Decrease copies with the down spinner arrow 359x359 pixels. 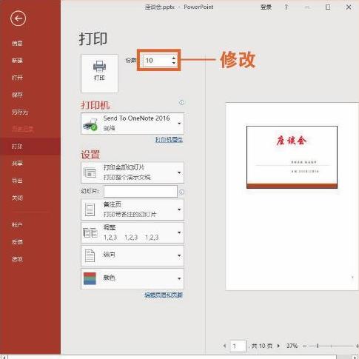tap(174, 63)
